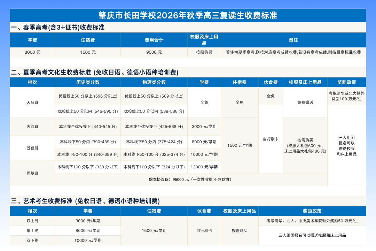Click the 3000 元/学期 cell in 双上线 row
Viewport: 376px width, 251px height.
click(x=88, y=221)
